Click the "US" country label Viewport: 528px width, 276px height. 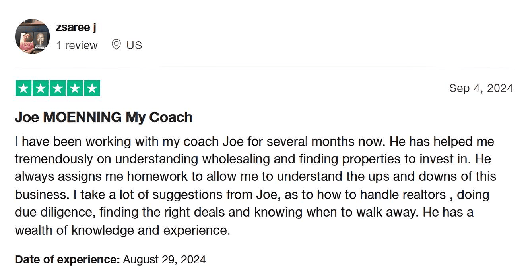(134, 45)
